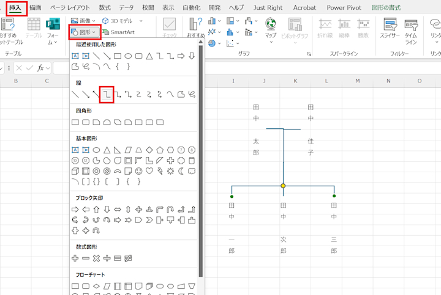
Task: Open the ページ レイアウト tab
Action: tap(69, 7)
